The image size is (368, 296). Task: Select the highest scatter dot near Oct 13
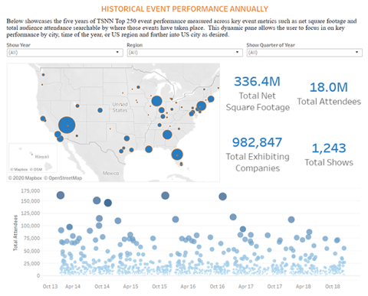[61, 195]
